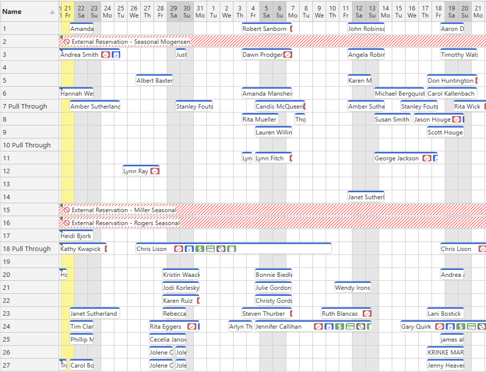The height and width of the screenshot is (372, 486).
Task: Click the green dollar icon on Gary Quirk's reservation
Action: click(460, 326)
